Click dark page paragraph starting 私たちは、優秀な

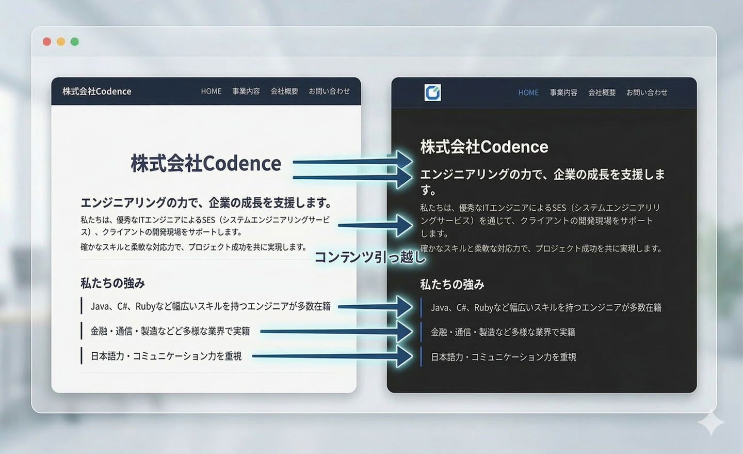coord(540,221)
